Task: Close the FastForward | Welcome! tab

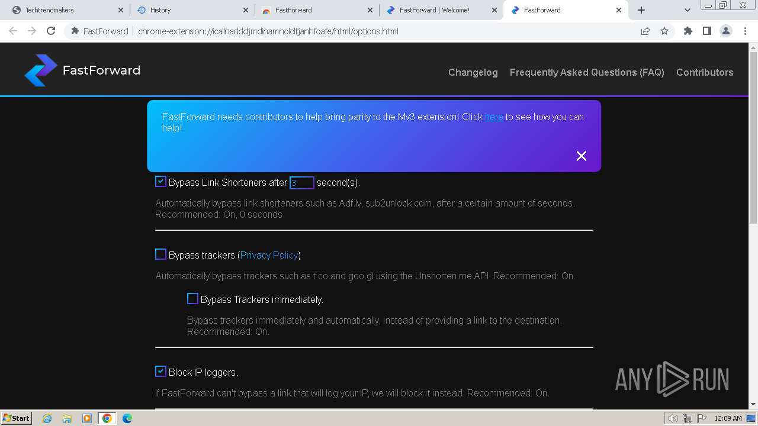Action: coord(494,10)
